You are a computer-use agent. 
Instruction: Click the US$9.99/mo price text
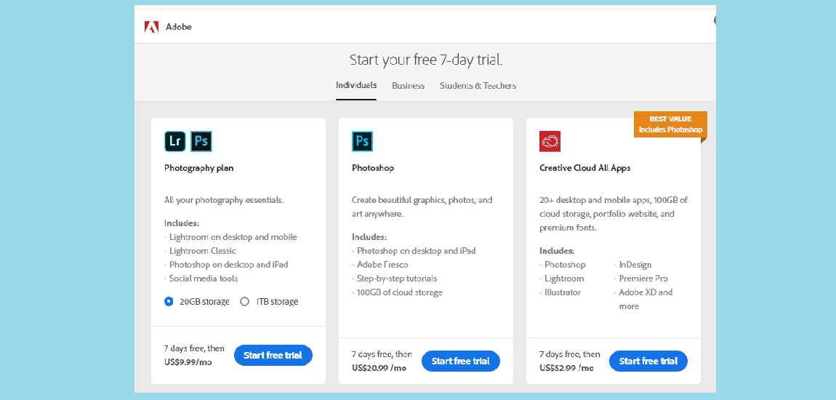click(x=188, y=361)
